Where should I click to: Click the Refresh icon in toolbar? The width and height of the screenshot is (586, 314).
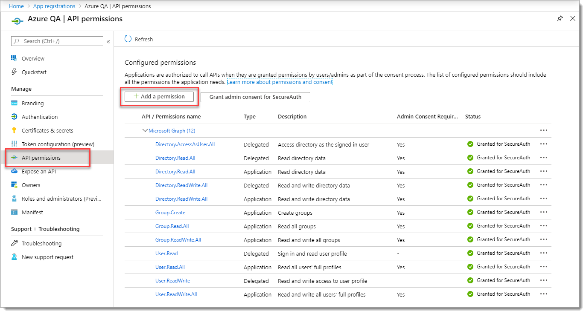128,39
